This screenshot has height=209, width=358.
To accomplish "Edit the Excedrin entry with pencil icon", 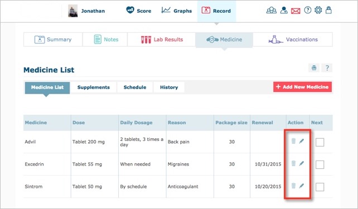I will (302, 163).
